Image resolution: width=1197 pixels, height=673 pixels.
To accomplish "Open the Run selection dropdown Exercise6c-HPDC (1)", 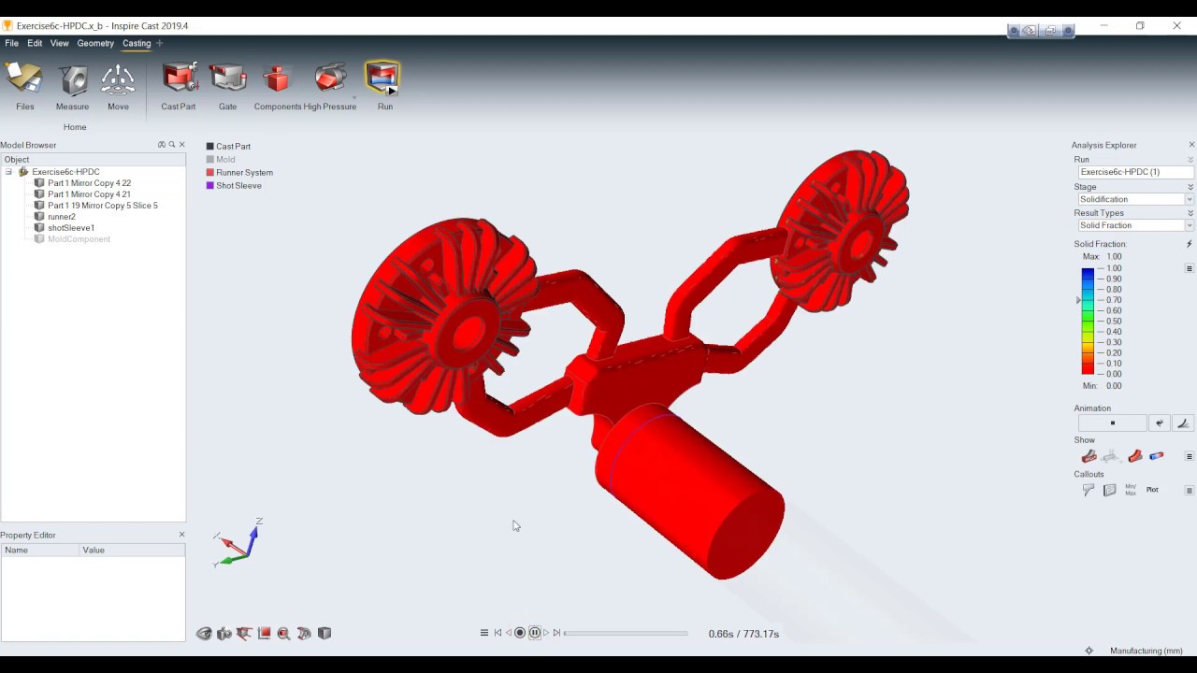I will (x=1136, y=172).
